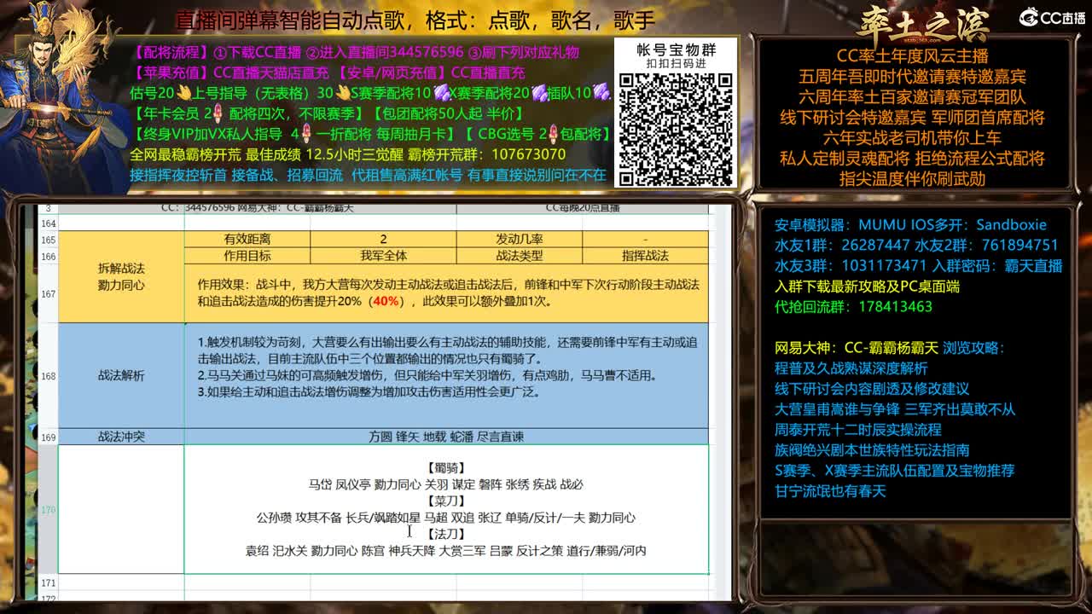Click the QR code for 帐号宝物群
1092x614 pixels.
point(675,129)
